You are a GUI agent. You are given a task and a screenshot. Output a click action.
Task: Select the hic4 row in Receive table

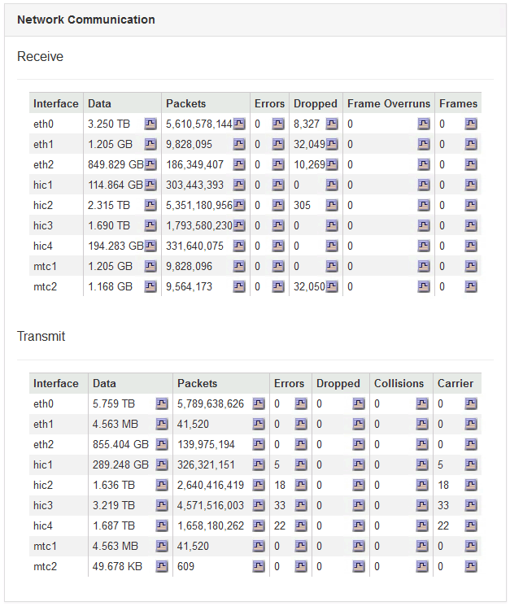43,246
